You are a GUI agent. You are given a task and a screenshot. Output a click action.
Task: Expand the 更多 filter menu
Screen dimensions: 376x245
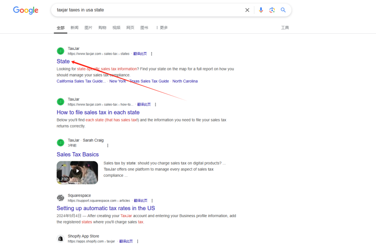(x=162, y=28)
